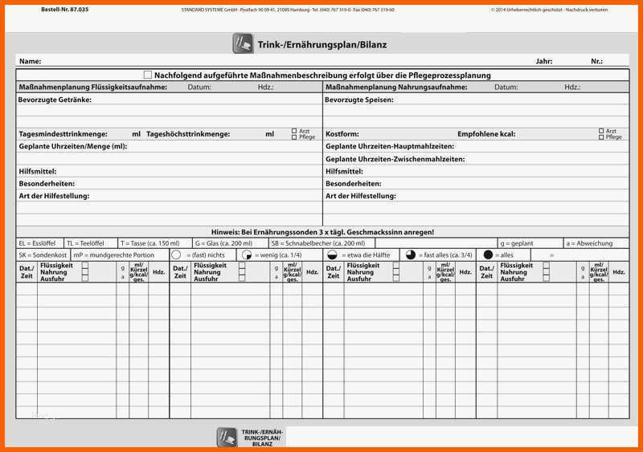Click the three-quarter circle for 'fast alles'
This screenshot has height=452, width=643.
click(x=411, y=255)
